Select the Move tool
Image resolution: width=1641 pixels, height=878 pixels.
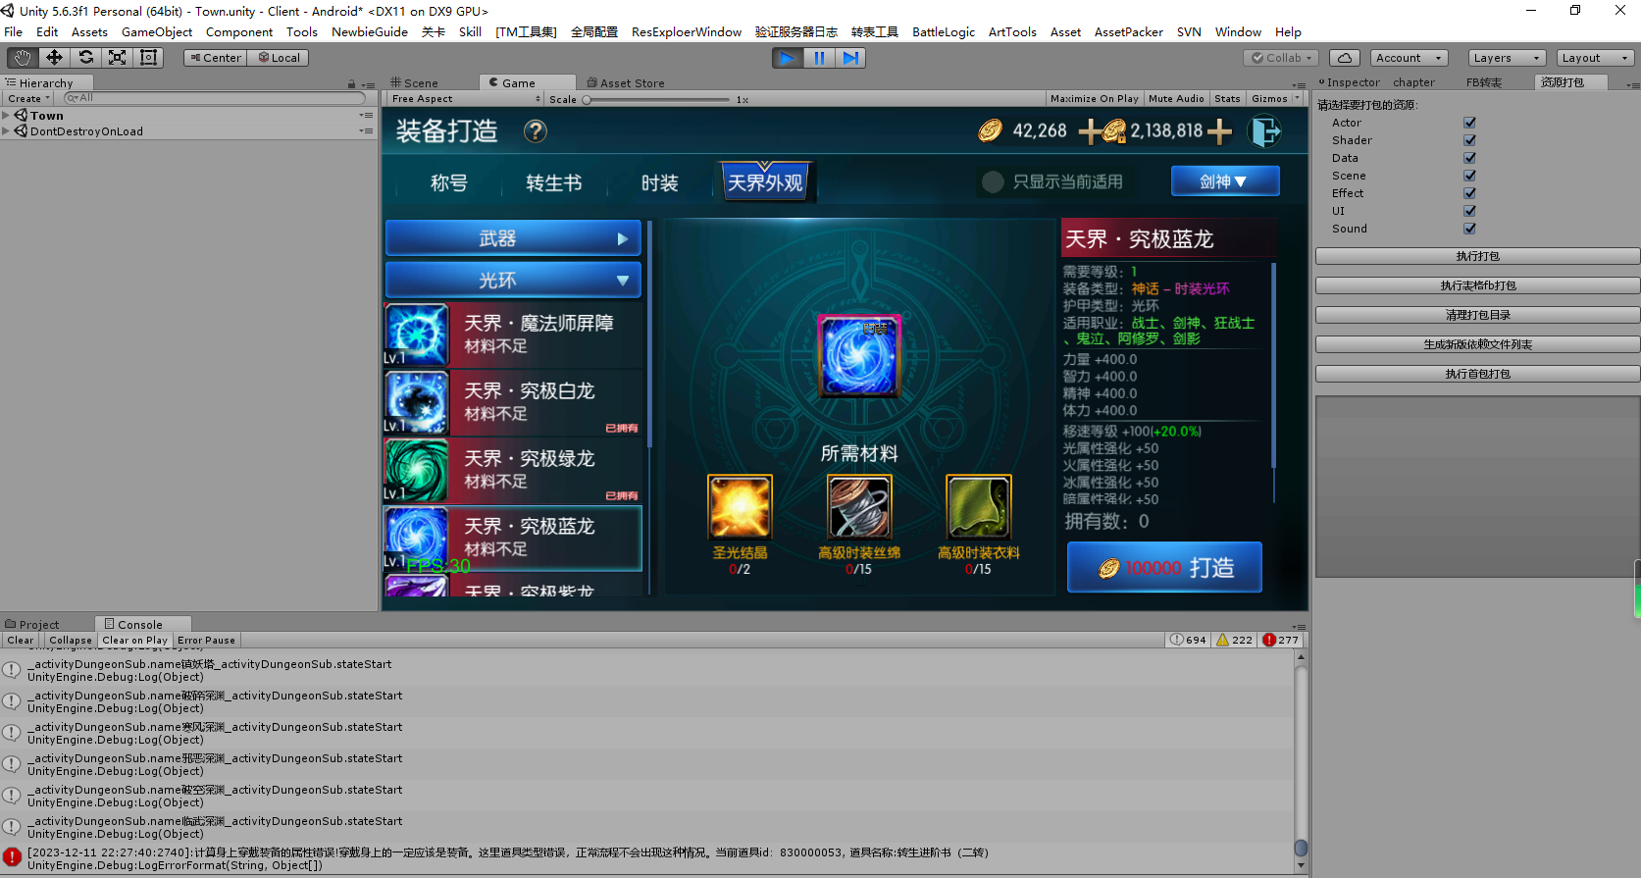[x=54, y=58]
